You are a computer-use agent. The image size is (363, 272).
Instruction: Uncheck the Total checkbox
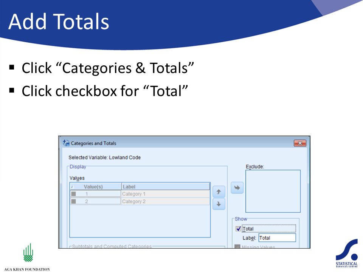[238, 229]
